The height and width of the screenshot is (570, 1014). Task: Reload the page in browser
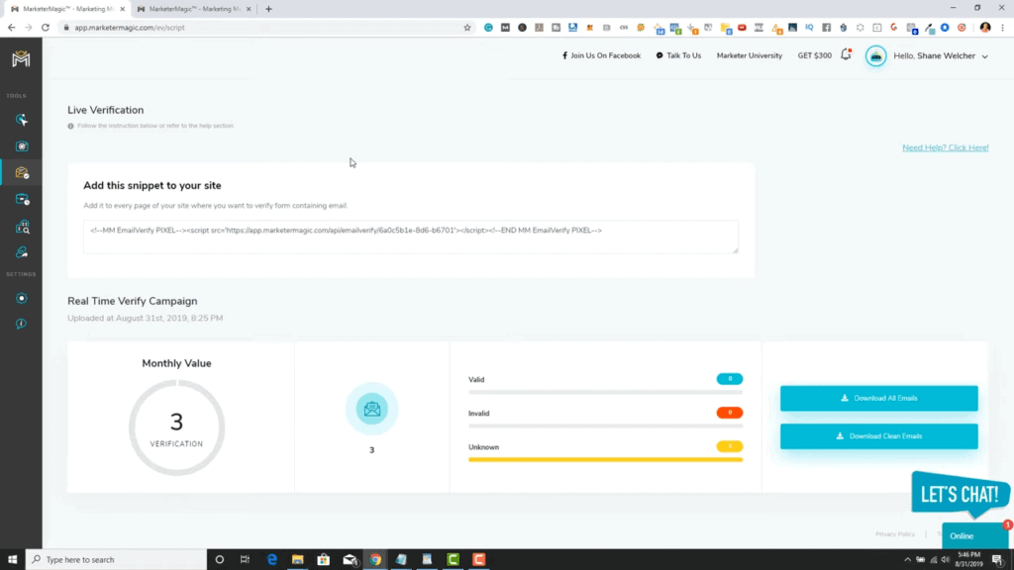point(46,27)
